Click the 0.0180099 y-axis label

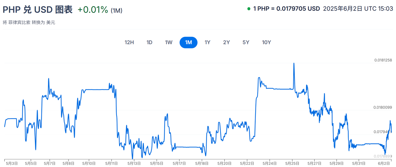(x=383, y=107)
